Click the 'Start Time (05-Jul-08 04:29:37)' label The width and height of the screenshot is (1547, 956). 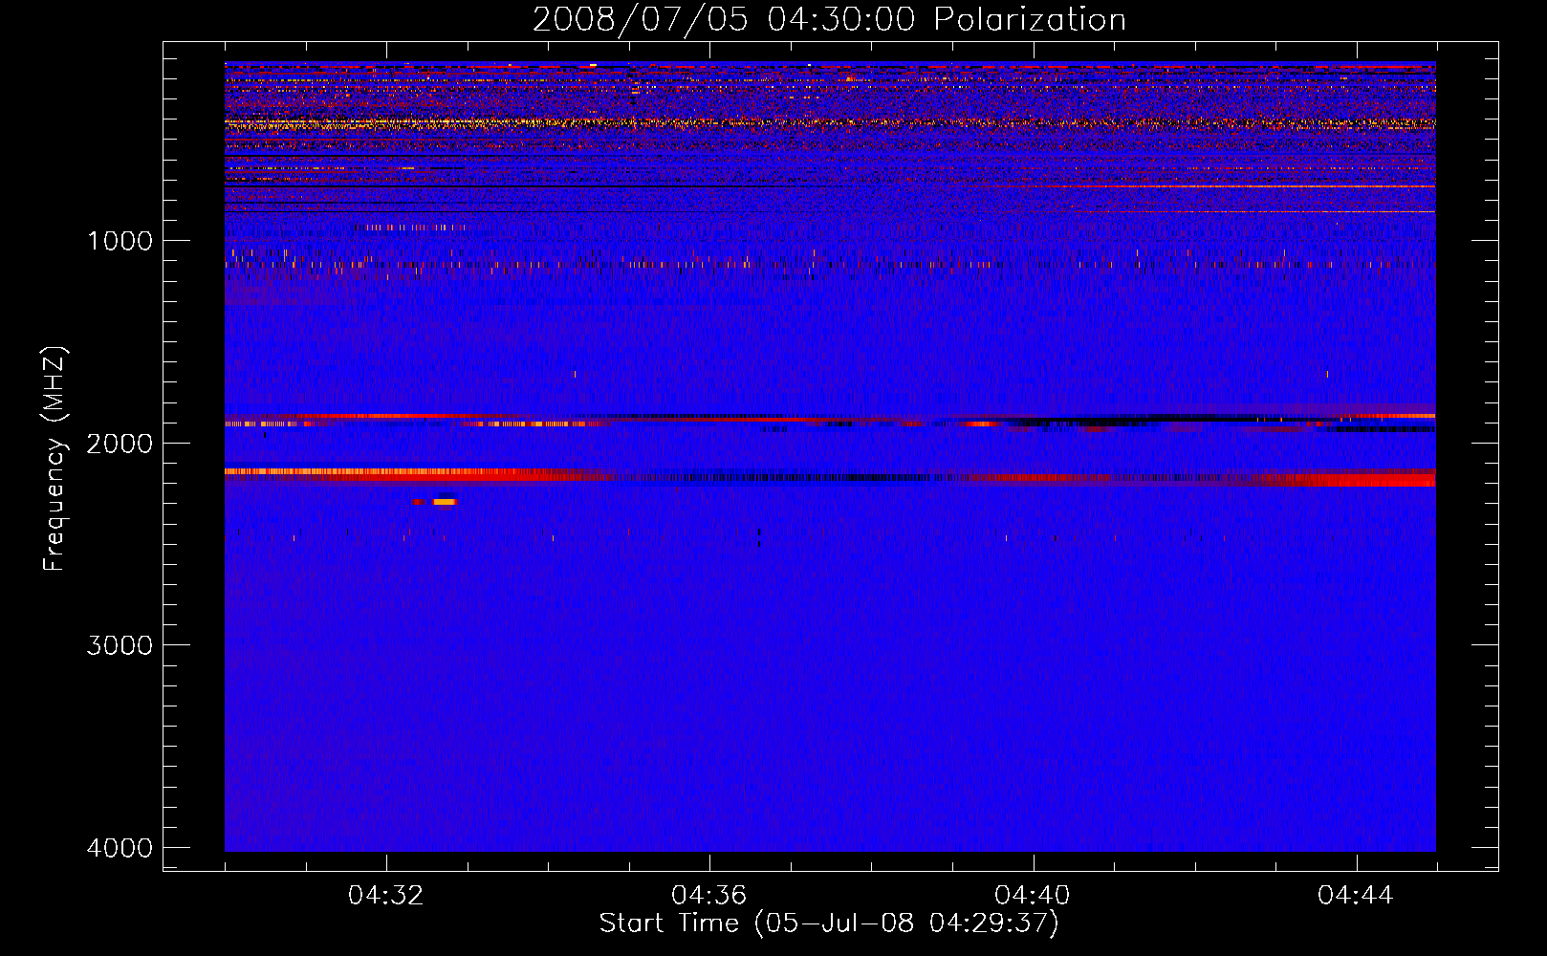click(x=829, y=923)
